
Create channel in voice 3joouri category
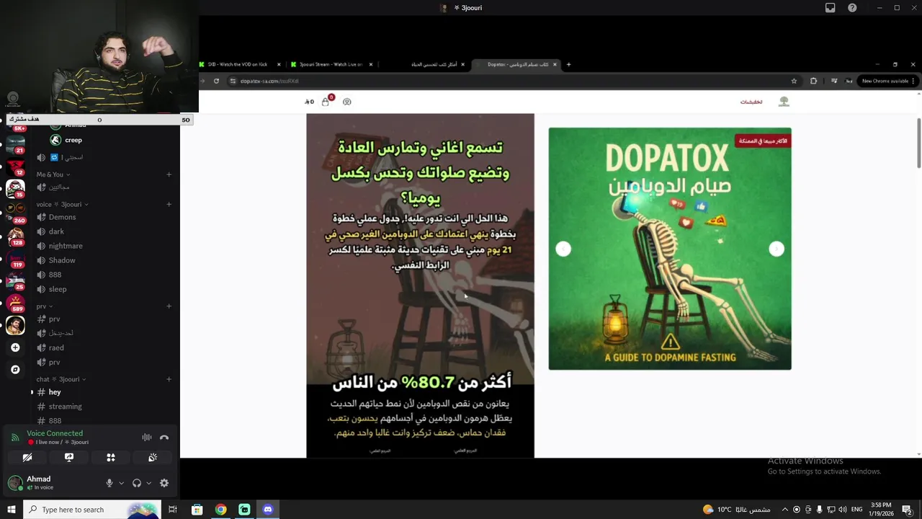[169, 204]
